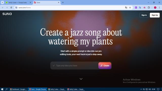Go back to previous page

tap(3, 8)
